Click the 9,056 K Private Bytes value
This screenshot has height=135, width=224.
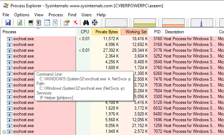click(x=112, y=126)
